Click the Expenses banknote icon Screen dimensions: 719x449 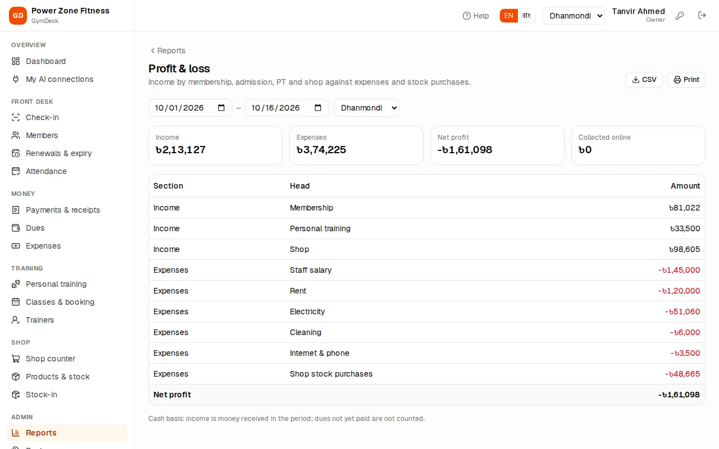tap(16, 246)
